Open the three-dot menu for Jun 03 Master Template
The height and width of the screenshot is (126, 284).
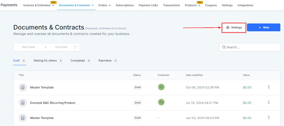pos(269,118)
